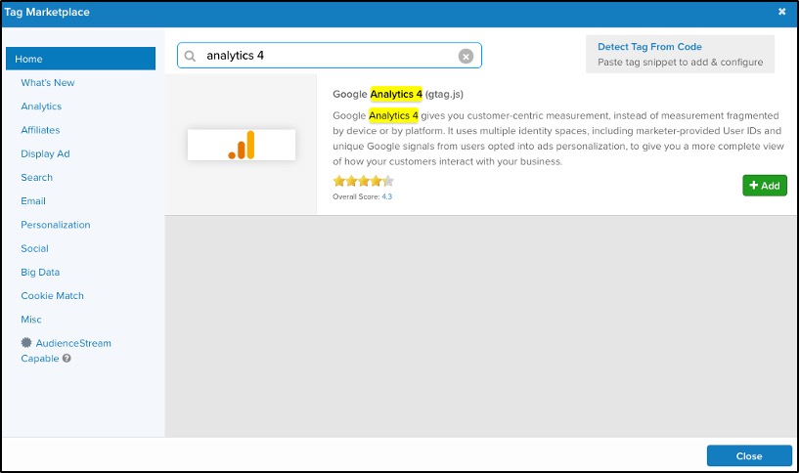Choose the Personalization category

pos(56,225)
